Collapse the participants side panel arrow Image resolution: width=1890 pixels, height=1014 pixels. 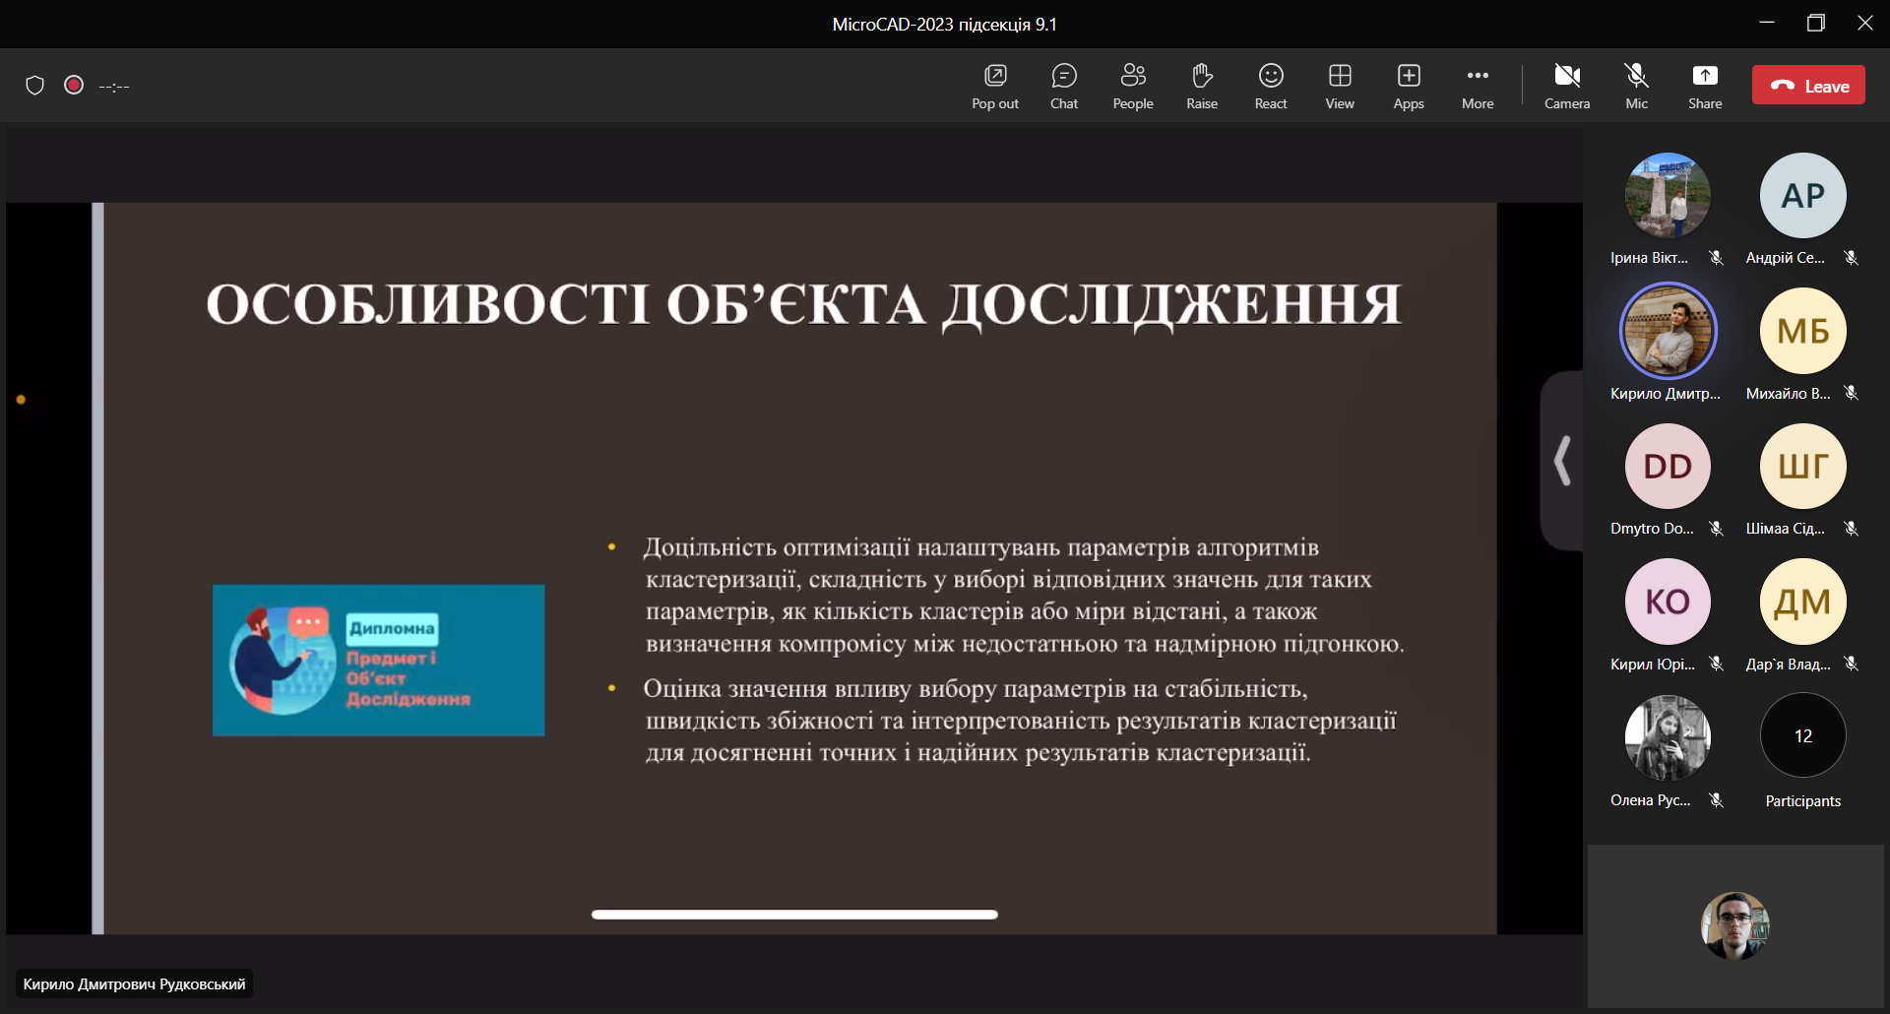pyautogui.click(x=1562, y=461)
